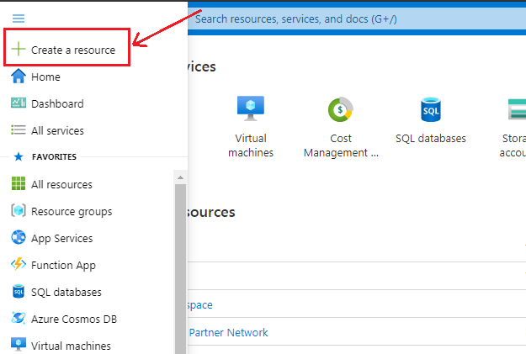The width and height of the screenshot is (526, 354).
Task: Open SQL databases in sidebar favorites
Action: [66, 293]
